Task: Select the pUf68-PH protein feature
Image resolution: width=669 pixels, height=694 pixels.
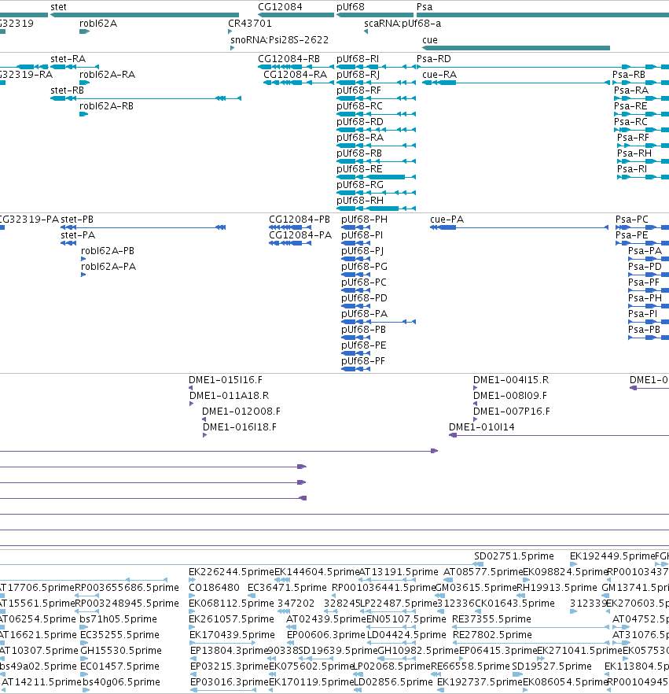Action: (x=356, y=227)
